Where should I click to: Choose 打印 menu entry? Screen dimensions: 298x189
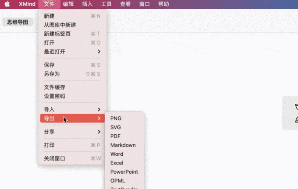[72, 145]
